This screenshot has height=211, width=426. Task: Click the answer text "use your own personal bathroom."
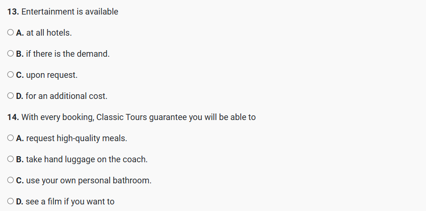coord(88,181)
